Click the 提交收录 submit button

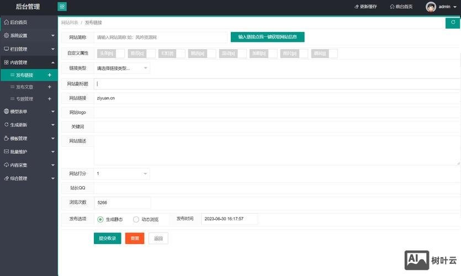click(x=107, y=238)
